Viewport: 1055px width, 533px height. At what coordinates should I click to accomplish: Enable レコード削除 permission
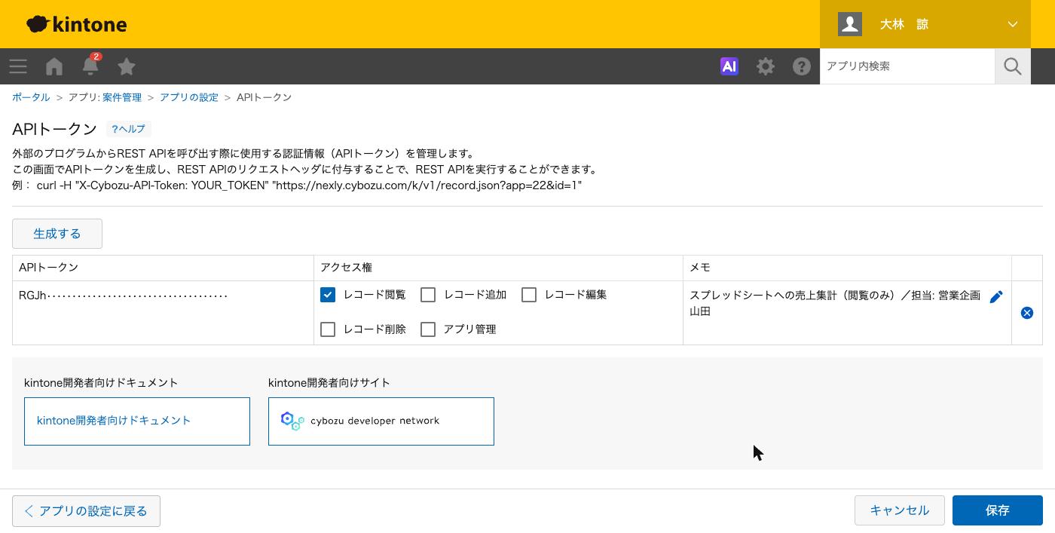(x=328, y=329)
